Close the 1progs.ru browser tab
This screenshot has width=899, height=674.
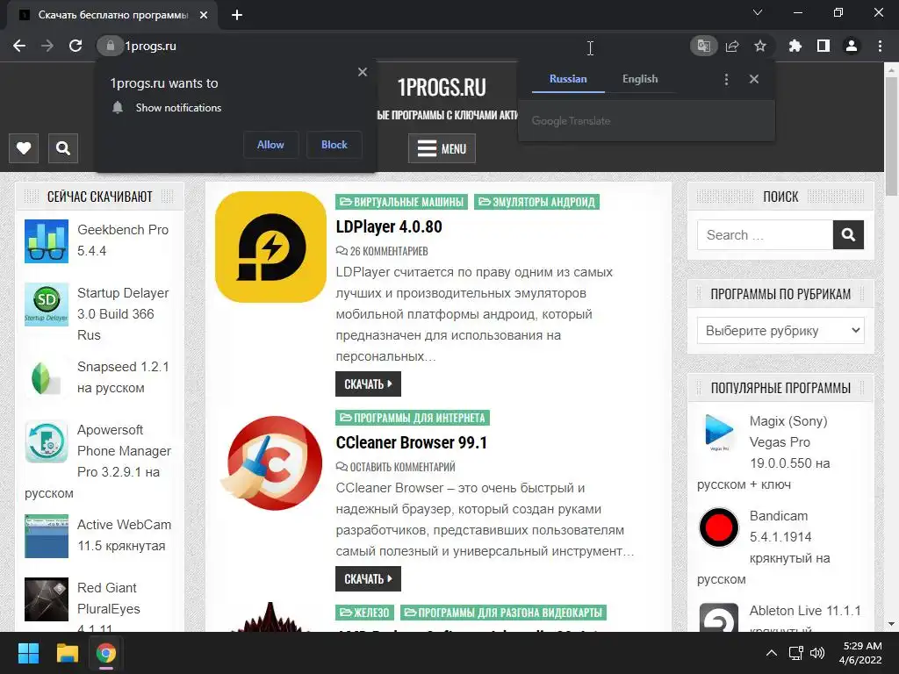tap(204, 15)
